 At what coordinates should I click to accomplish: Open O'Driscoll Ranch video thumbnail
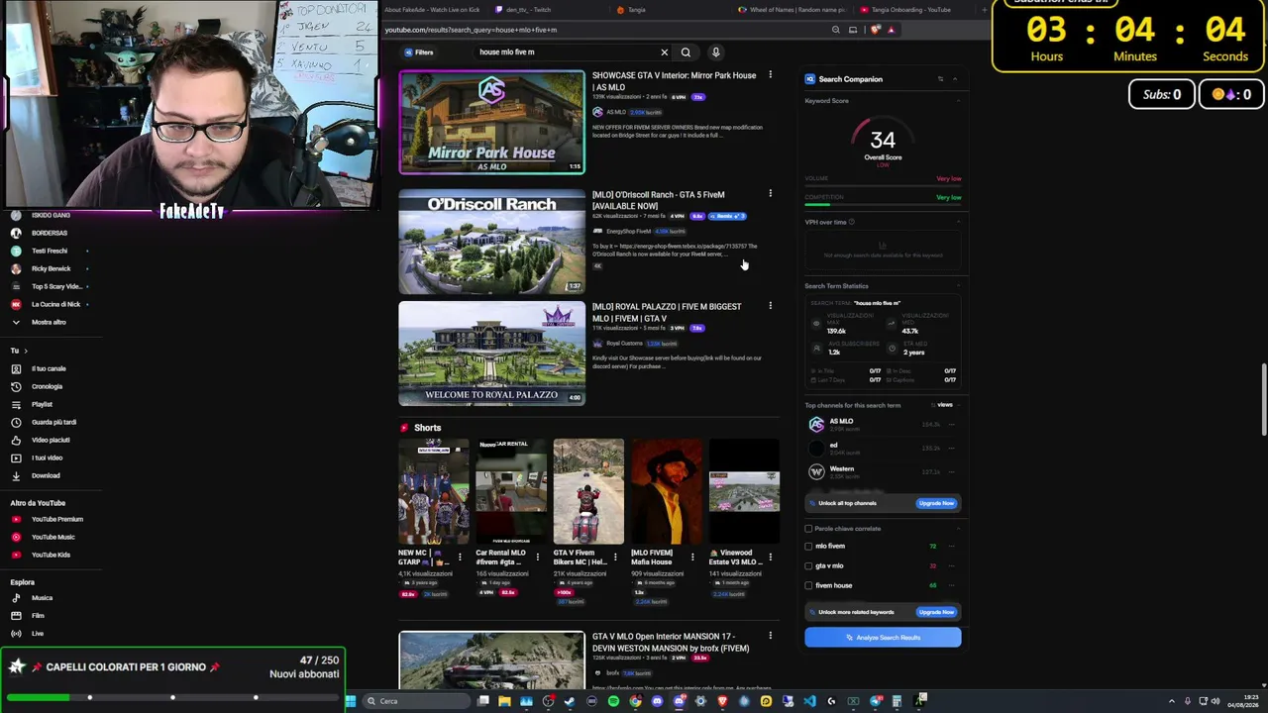click(491, 243)
